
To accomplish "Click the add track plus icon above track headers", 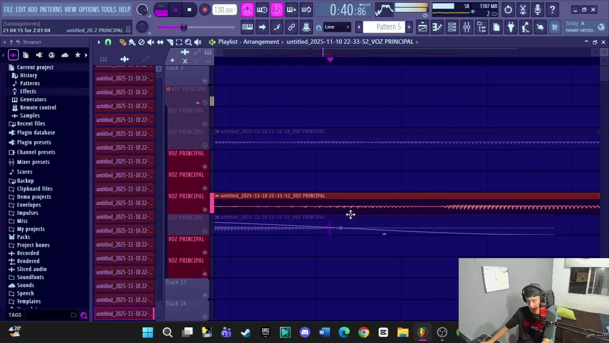I will tap(172, 61).
